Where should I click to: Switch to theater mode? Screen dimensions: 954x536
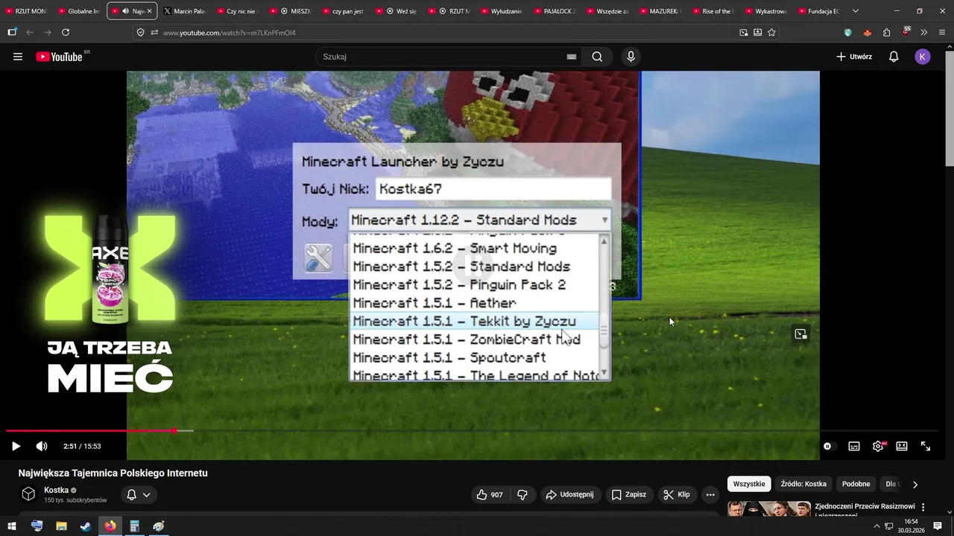902,446
